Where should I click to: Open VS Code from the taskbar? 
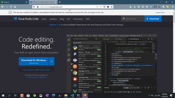pyautogui.click(x=72, y=96)
